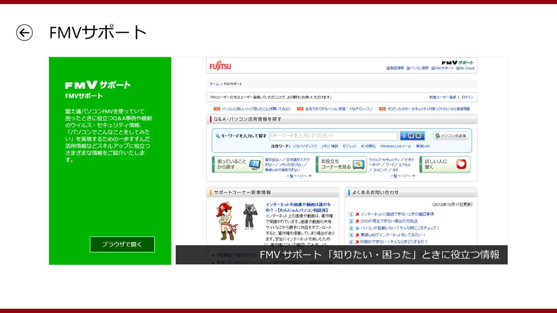Click the keyword search input field
557x313 pixels.
pyautogui.click(x=333, y=136)
